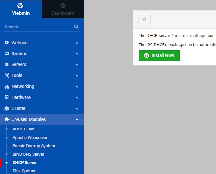
Task: Open the Cluster menu category
Action: pos(42,108)
